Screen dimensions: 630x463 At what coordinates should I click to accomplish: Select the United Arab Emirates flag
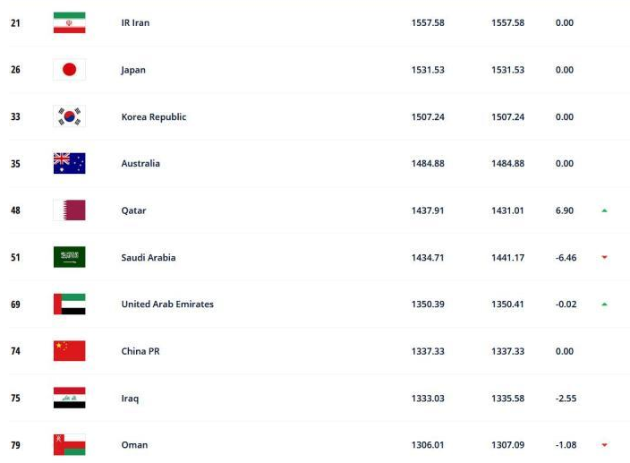tap(69, 304)
